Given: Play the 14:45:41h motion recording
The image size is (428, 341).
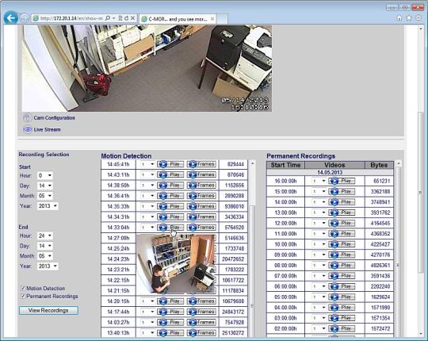Looking at the screenshot, I should 170,164.
